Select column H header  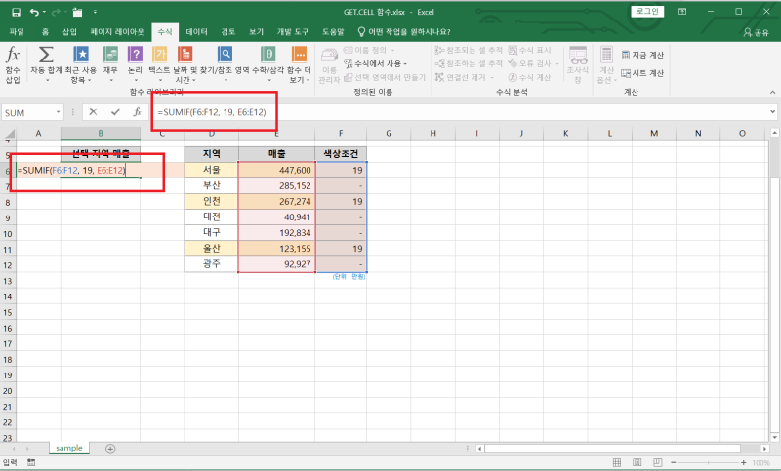[432, 133]
